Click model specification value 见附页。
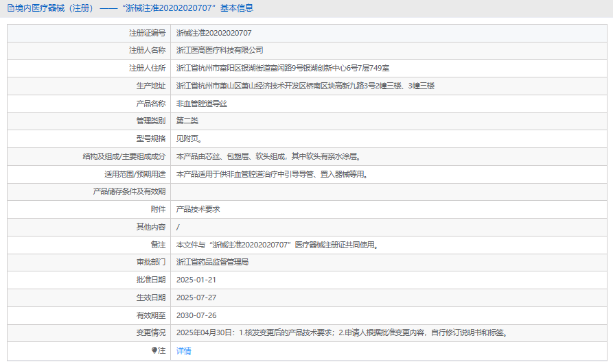The height and width of the screenshot is (364, 613). [x=189, y=138]
